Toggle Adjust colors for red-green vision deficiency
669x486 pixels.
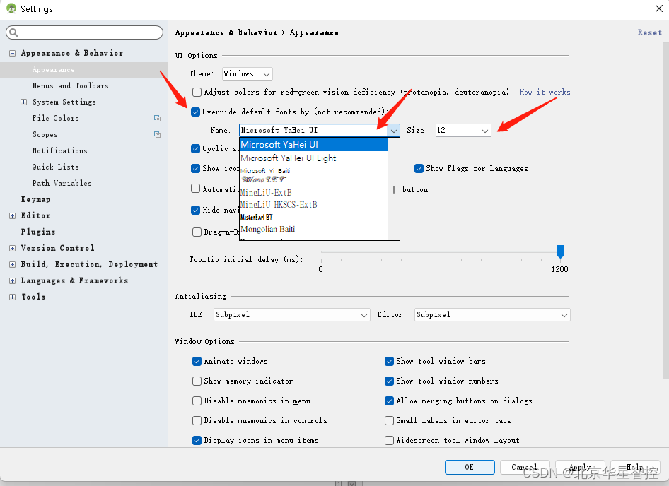click(197, 92)
